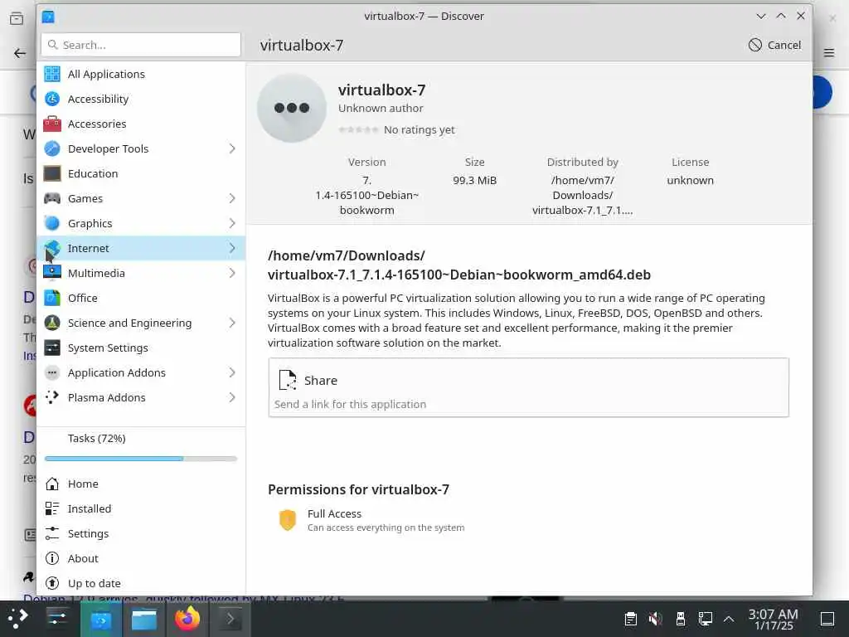849x637 pixels.
Task: Select the Accessories toolbox icon
Action: point(52,124)
